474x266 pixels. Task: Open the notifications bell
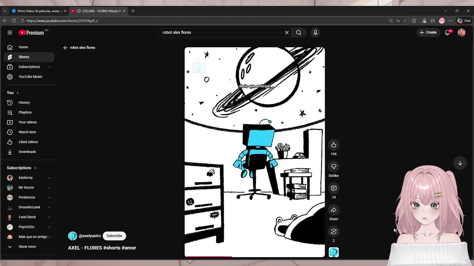(x=447, y=33)
